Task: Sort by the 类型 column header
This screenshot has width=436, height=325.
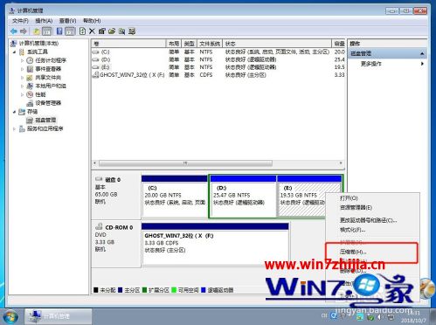Action: [190, 44]
